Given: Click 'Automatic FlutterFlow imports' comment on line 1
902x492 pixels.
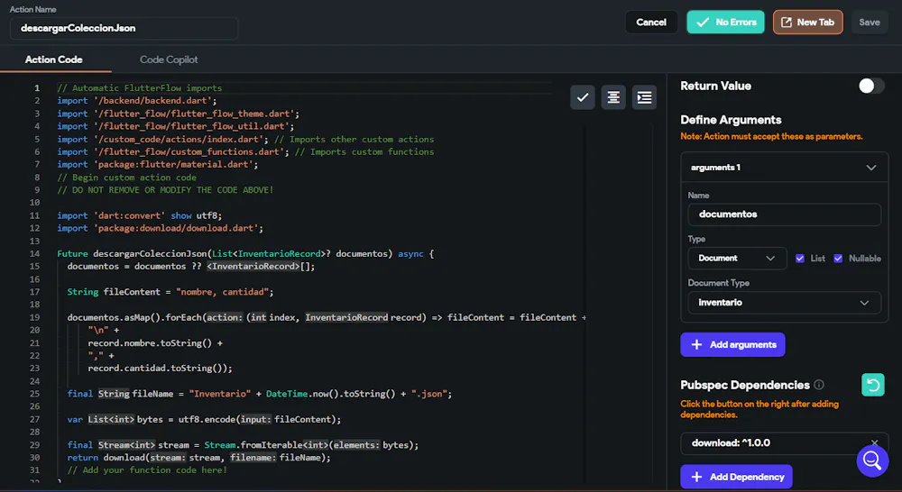Looking at the screenshot, I should pyautogui.click(x=139, y=88).
